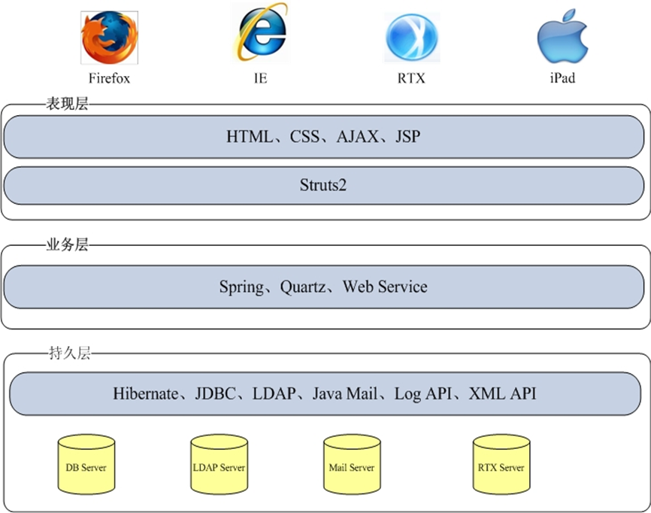Click the Internet Explorer icon
Viewport: 651px width, 513px height.
pos(261,34)
